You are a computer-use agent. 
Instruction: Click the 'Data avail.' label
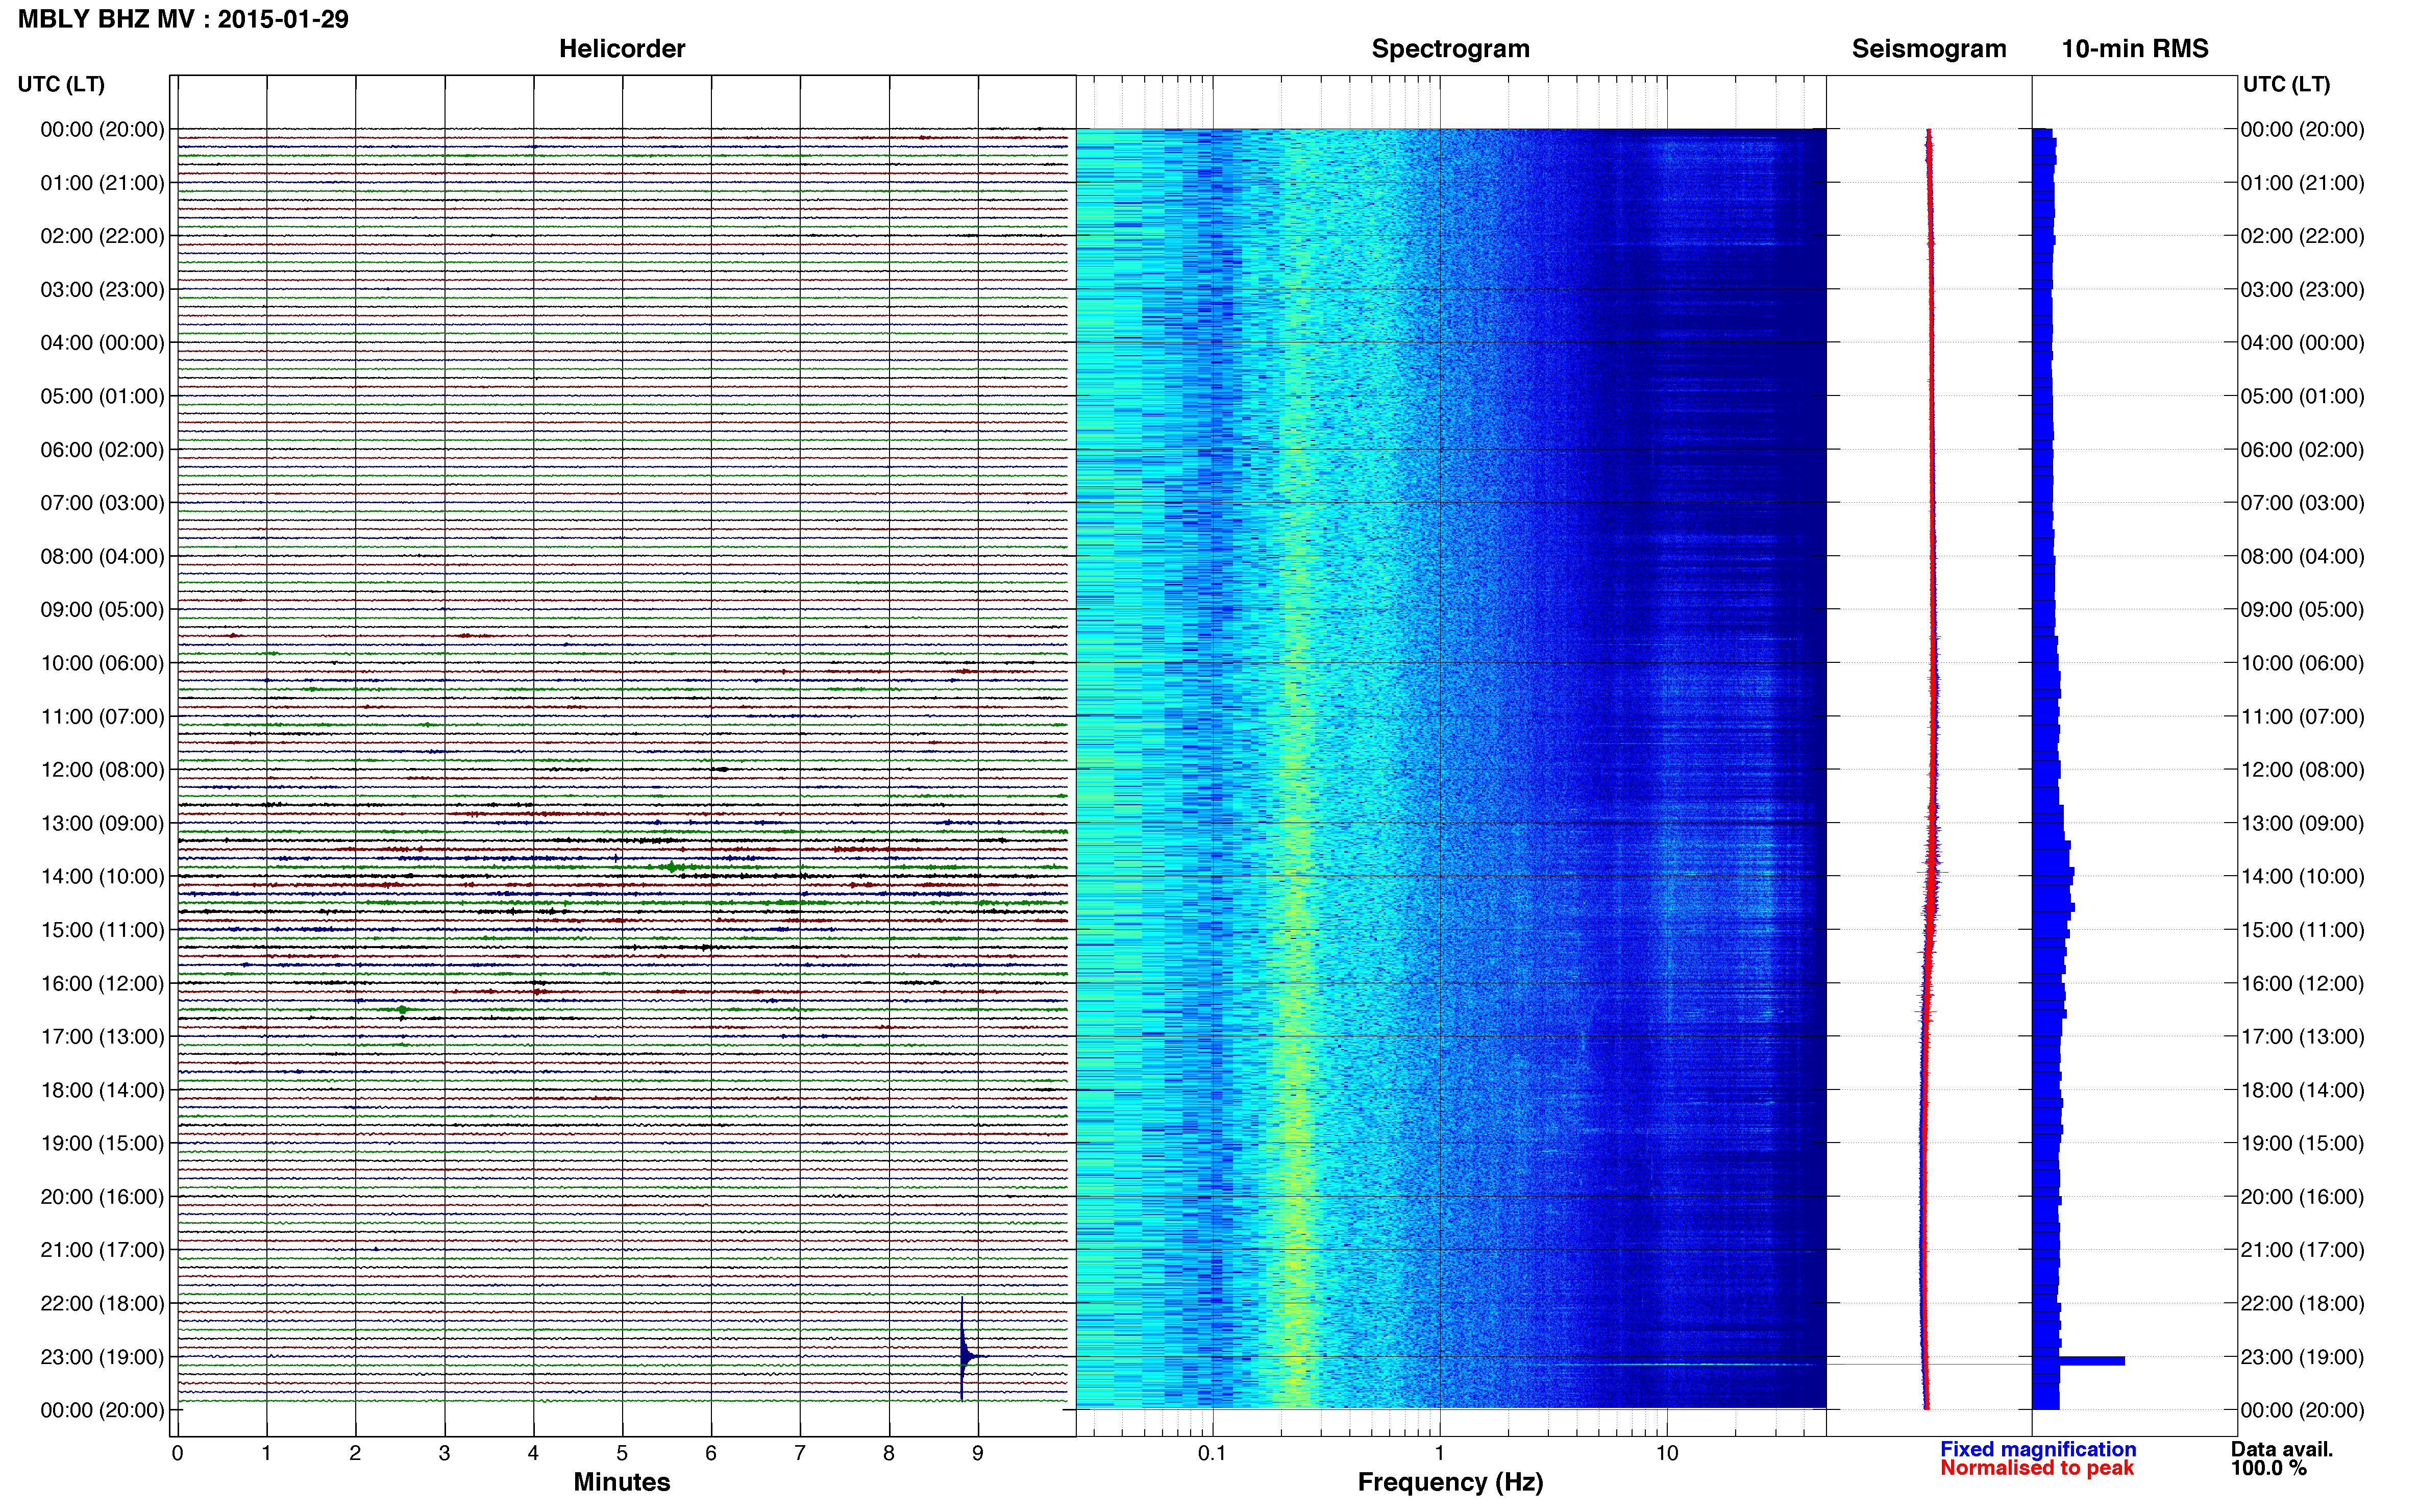point(2282,1449)
